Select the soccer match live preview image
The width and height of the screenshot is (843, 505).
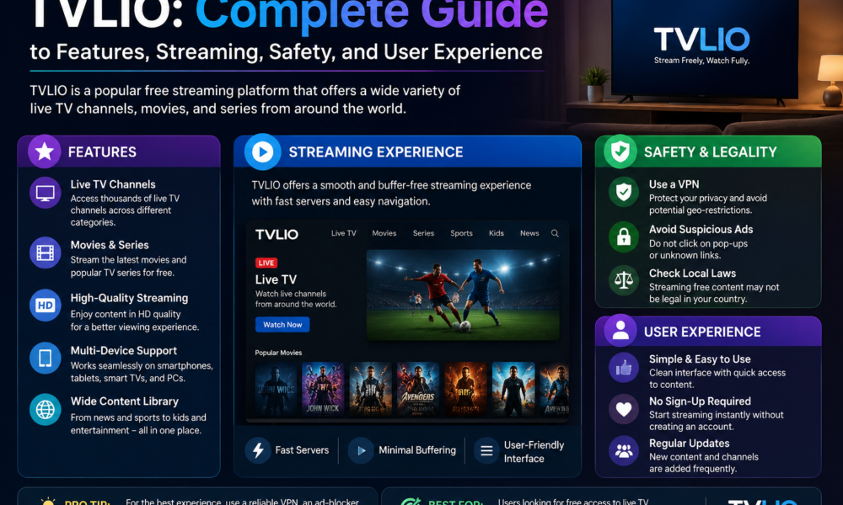(463, 295)
